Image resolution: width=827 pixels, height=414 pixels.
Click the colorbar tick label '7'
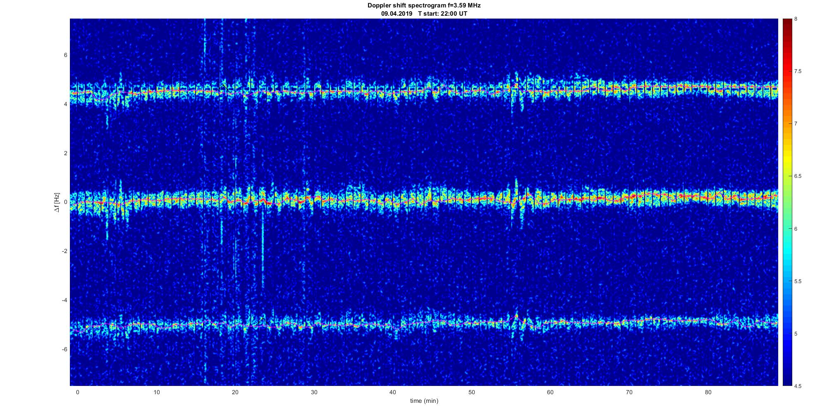tap(796, 124)
